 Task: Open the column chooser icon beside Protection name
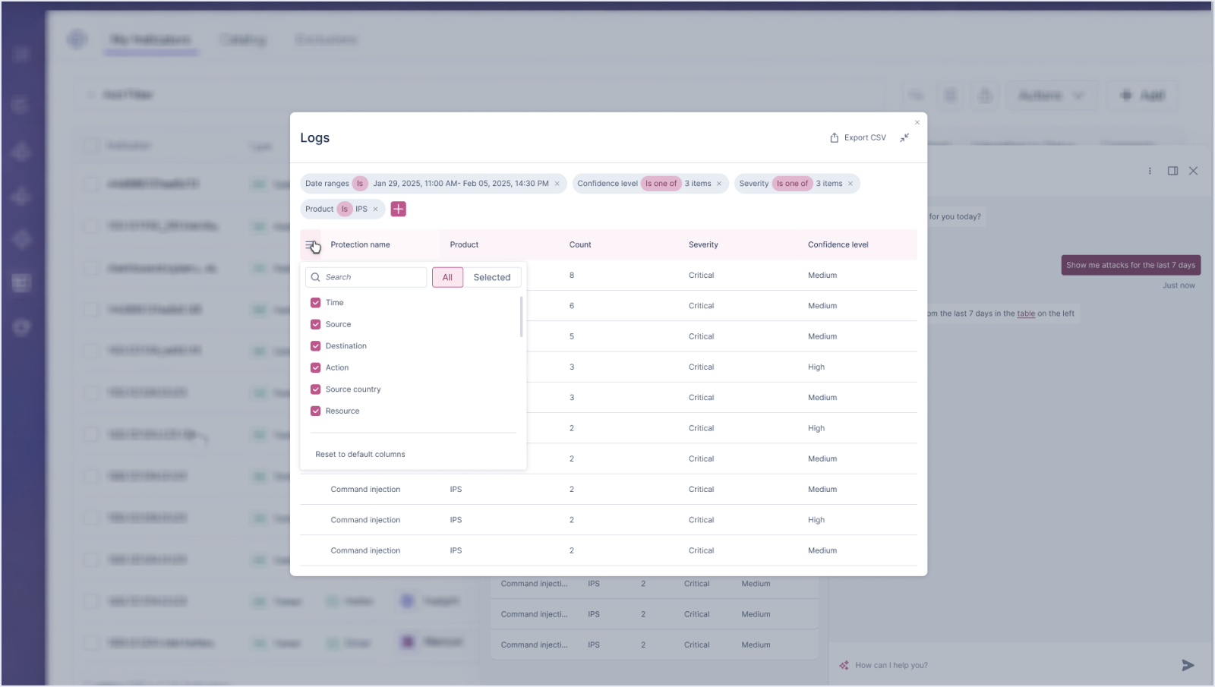311,245
